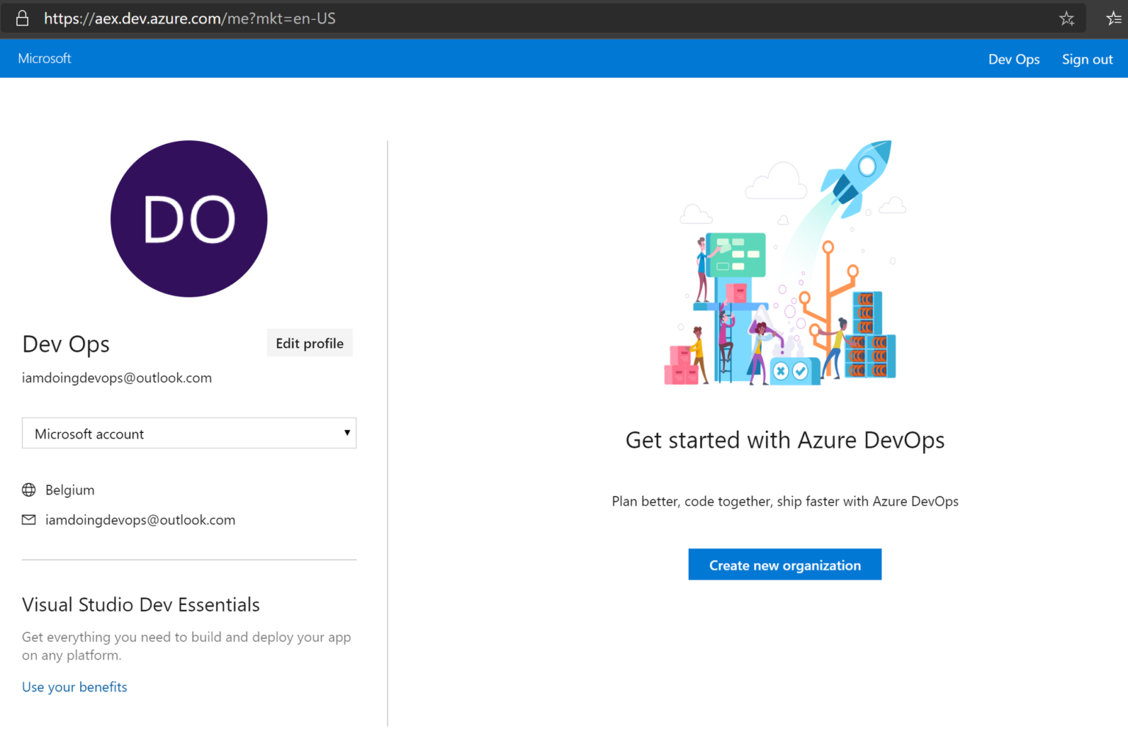Click the dropdown arrow on the account selector
The image size is (1128, 734).
(x=347, y=433)
